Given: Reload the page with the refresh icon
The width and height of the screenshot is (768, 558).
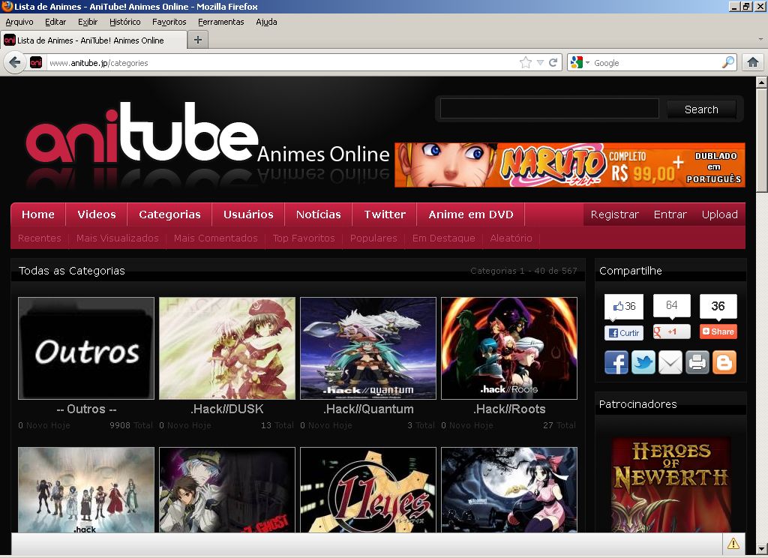Looking at the screenshot, I should click(x=553, y=63).
